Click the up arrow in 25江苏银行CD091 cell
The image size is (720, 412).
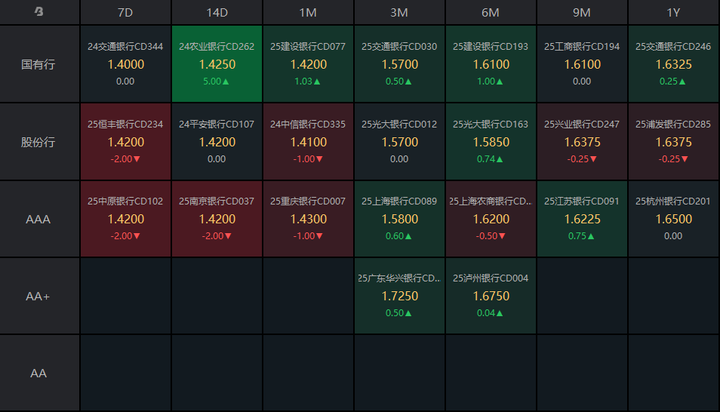tap(594, 236)
